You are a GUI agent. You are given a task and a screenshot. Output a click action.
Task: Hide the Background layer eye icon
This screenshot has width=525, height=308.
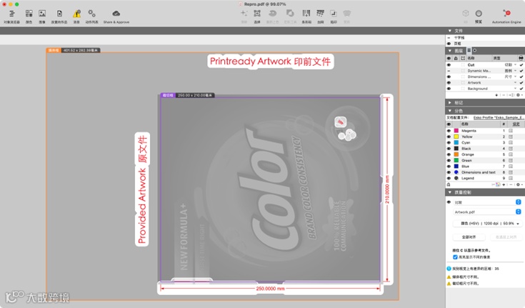(x=449, y=89)
